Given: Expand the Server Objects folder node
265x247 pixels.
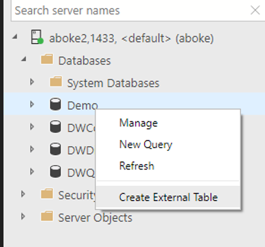Looking at the screenshot, I should click(23, 216).
